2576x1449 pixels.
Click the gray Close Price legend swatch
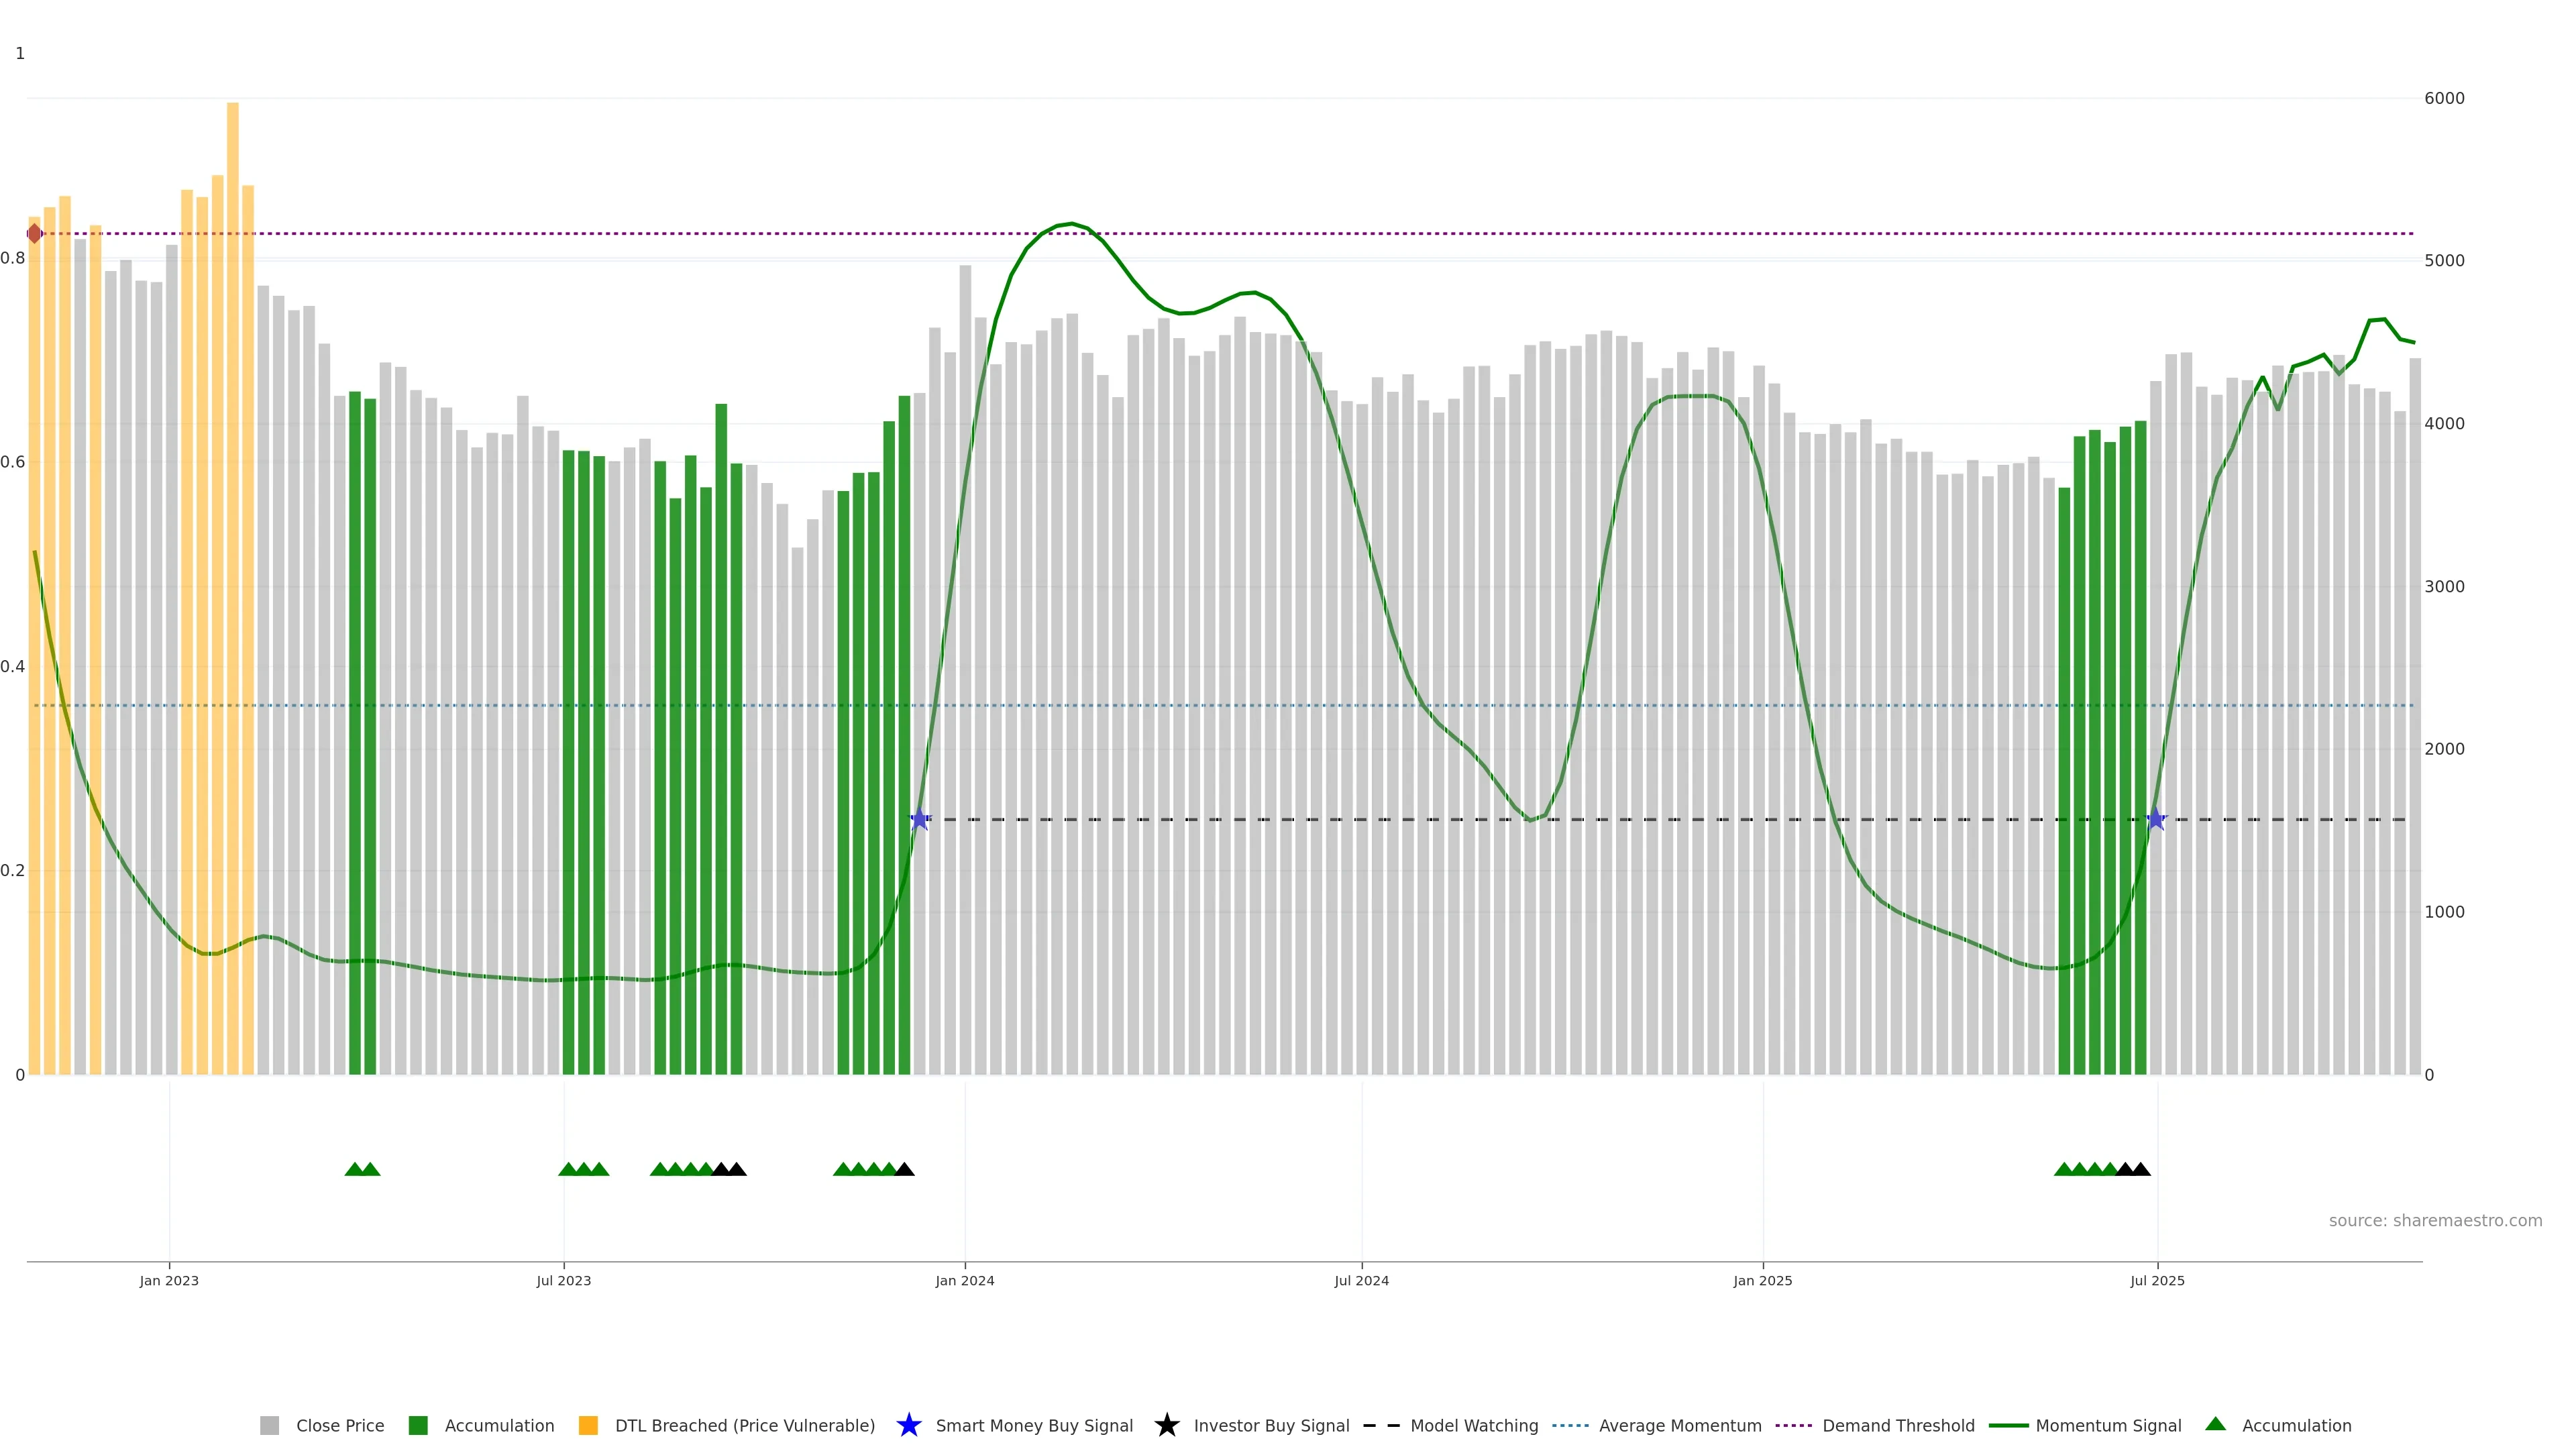click(x=269, y=1425)
